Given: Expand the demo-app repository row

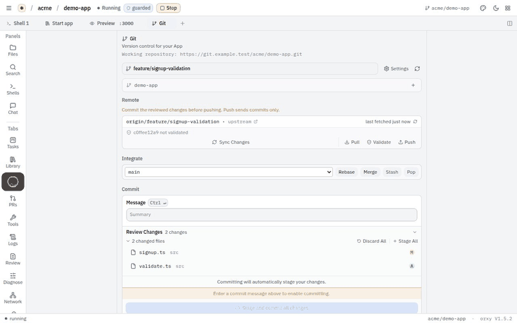Looking at the screenshot, I should pyautogui.click(x=271, y=85).
